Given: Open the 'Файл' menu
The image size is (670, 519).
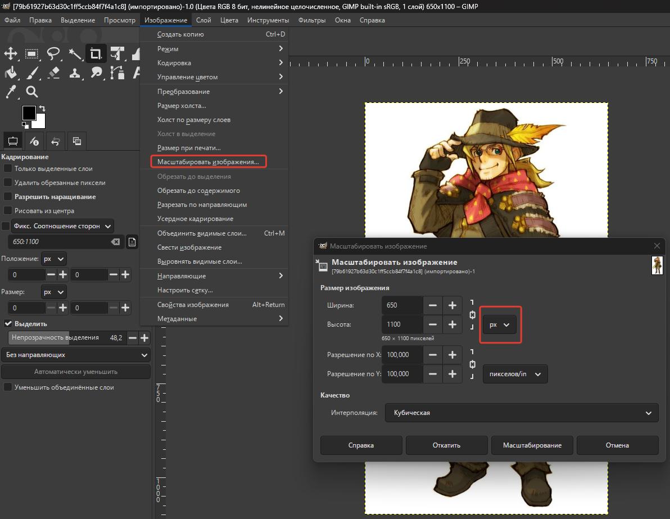Looking at the screenshot, I should (x=12, y=20).
